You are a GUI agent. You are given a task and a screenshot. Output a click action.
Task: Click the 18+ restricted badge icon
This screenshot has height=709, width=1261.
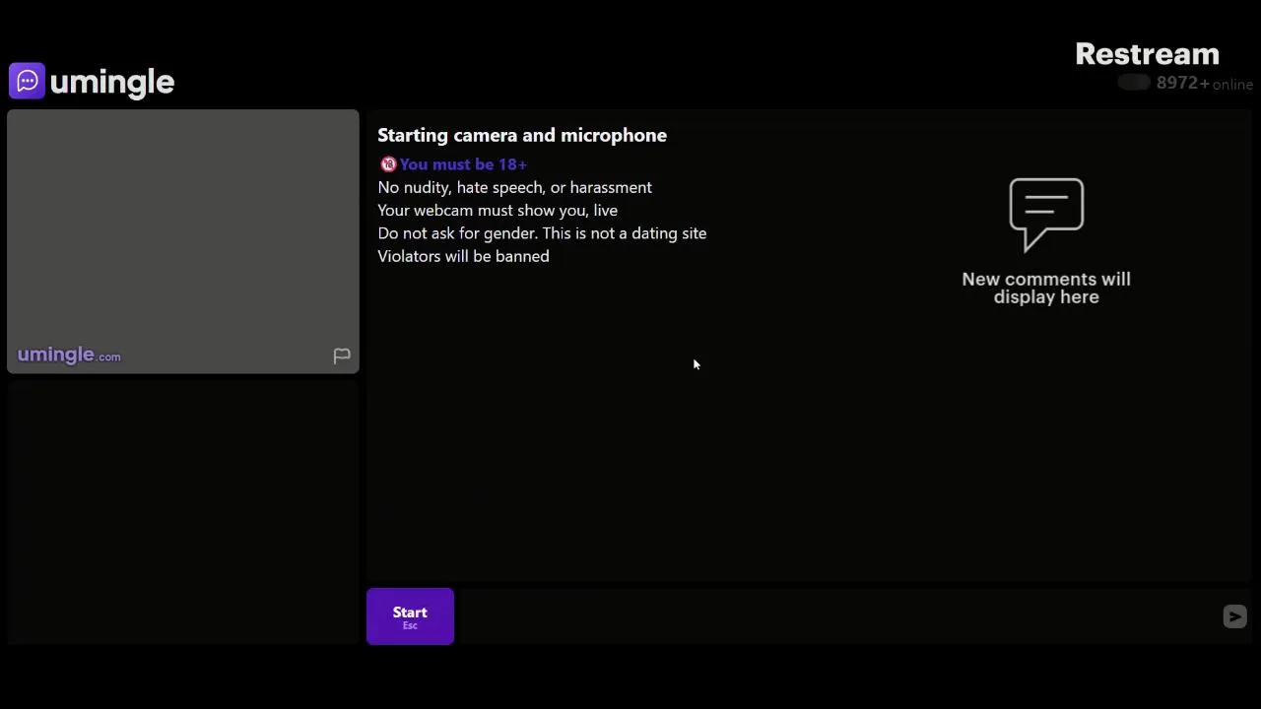388,164
